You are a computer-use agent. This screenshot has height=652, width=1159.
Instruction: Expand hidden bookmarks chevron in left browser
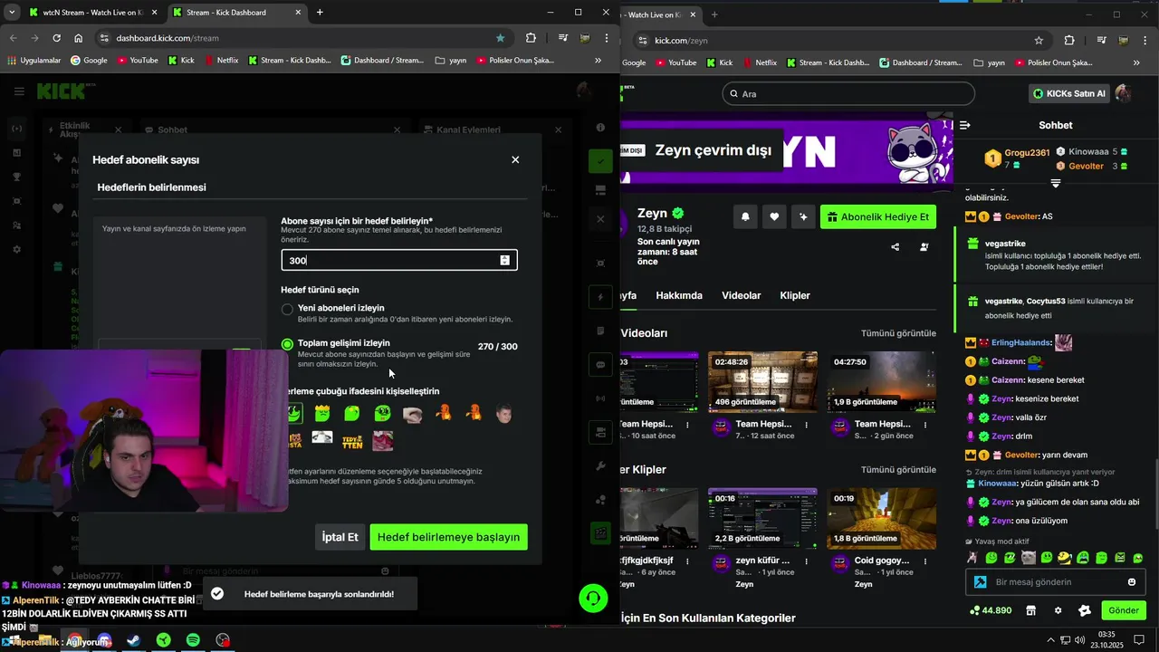(598, 61)
